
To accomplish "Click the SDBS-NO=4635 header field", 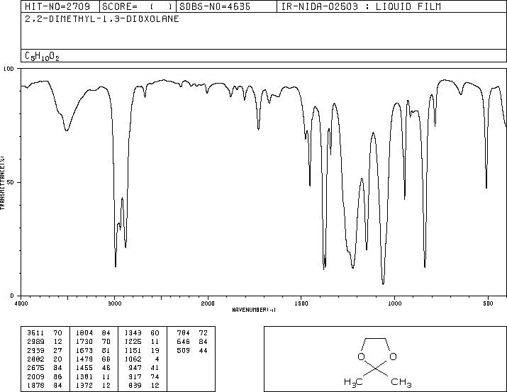I will 226,6.
